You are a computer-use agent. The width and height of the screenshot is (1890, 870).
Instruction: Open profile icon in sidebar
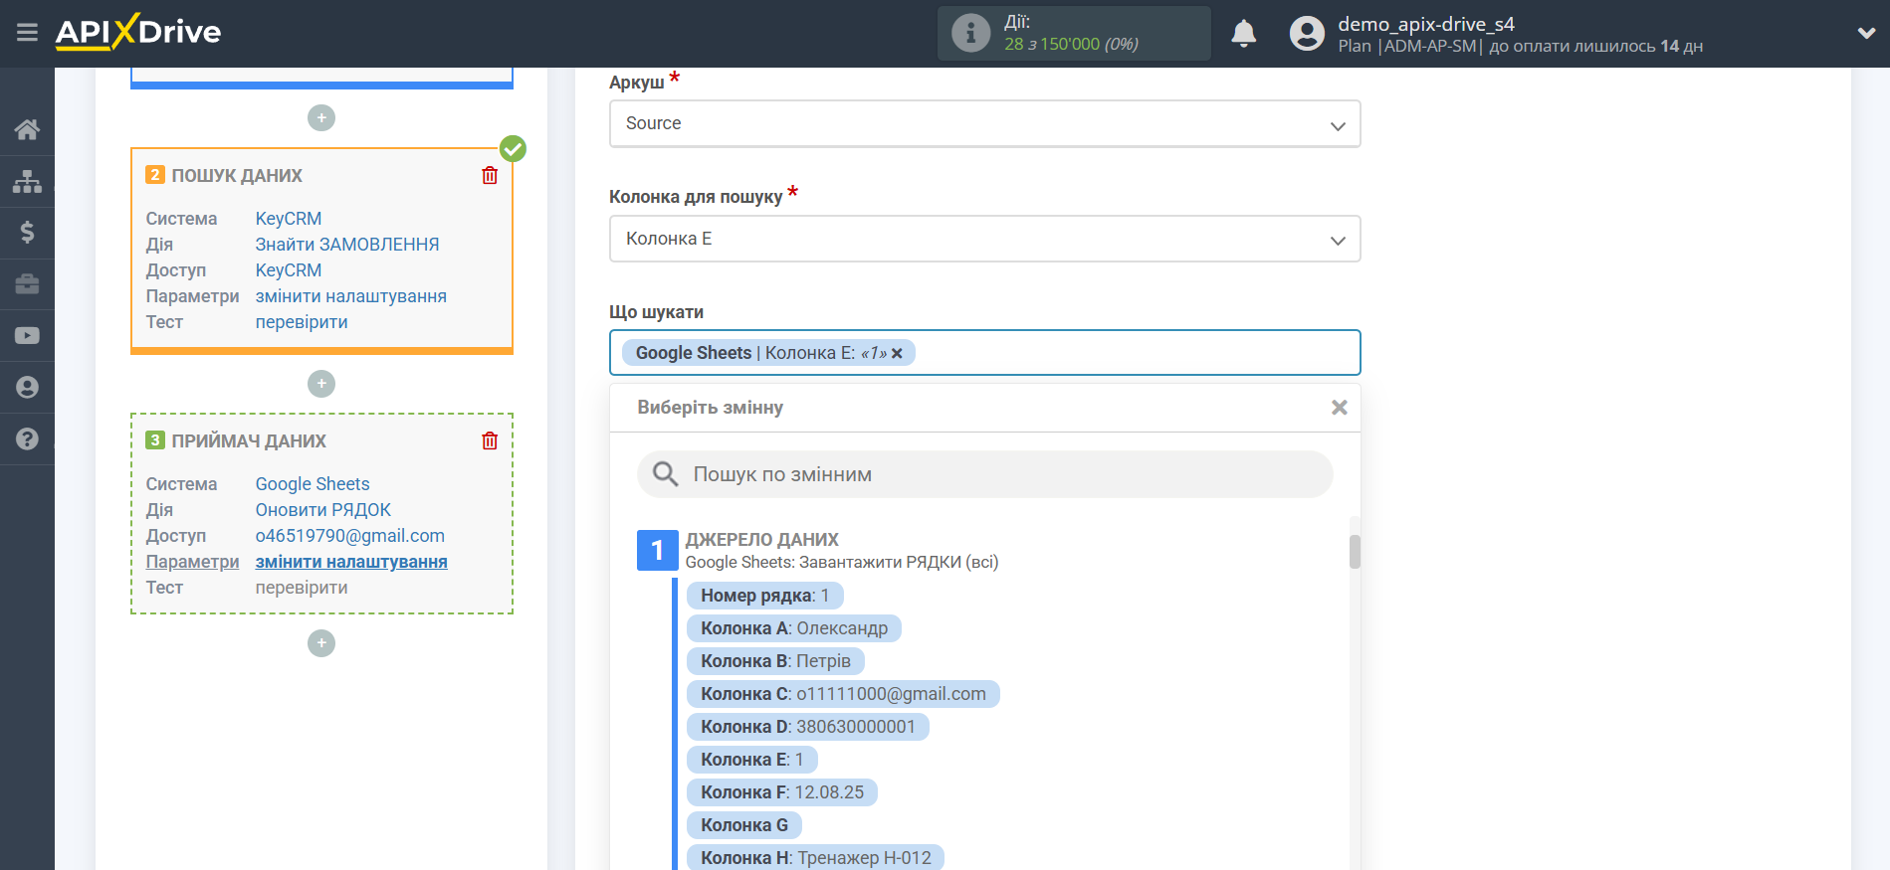[x=27, y=388]
